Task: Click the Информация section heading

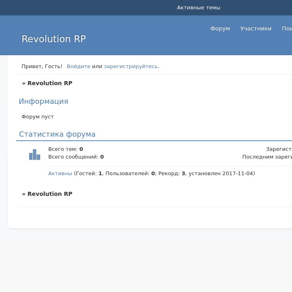Action: pyautogui.click(x=43, y=101)
